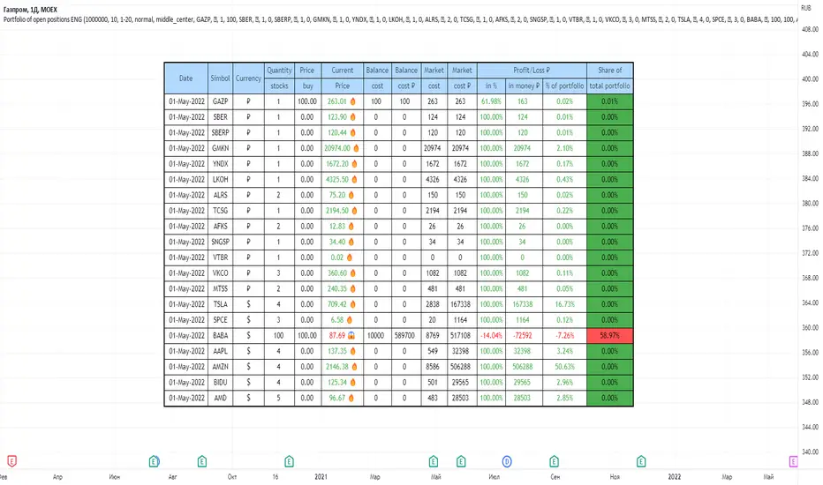Click the Date column header
823x485 pixels.
[185, 78]
